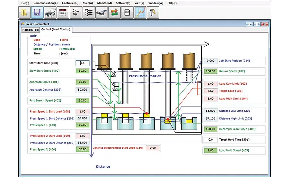
Task: Click the Return Speed [407] green field
Action: tap(210, 71)
